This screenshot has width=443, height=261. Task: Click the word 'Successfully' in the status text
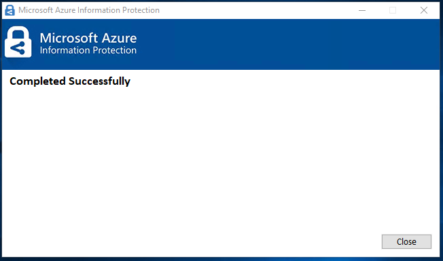click(99, 81)
